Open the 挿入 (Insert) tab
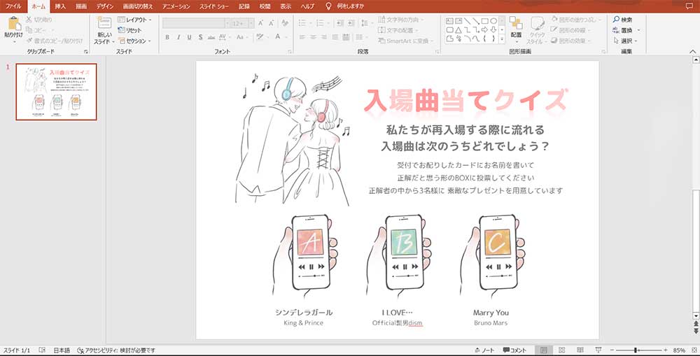 [x=60, y=6]
